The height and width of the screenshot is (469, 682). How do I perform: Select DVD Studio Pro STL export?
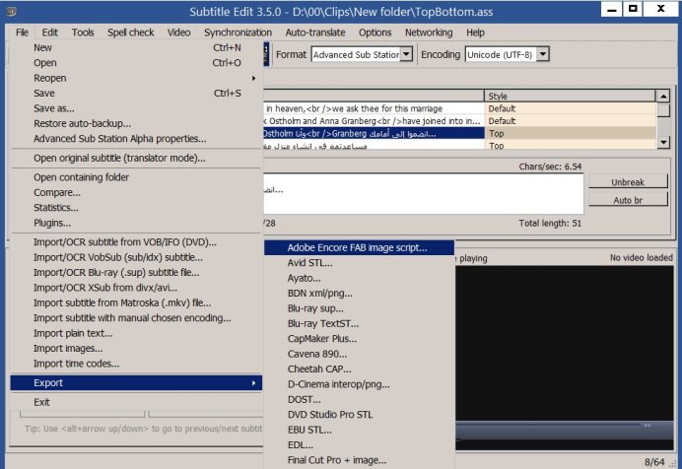[360, 415]
